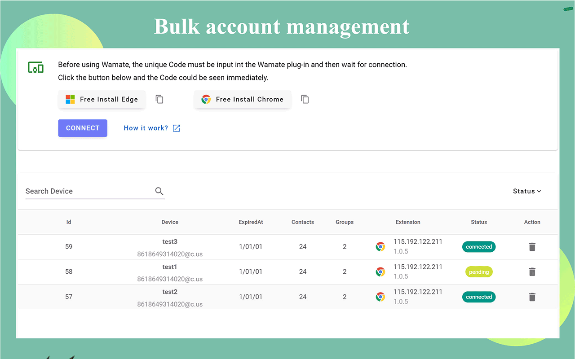Click the Status column header in table
Screen dimensions: 575x359
click(x=479, y=222)
